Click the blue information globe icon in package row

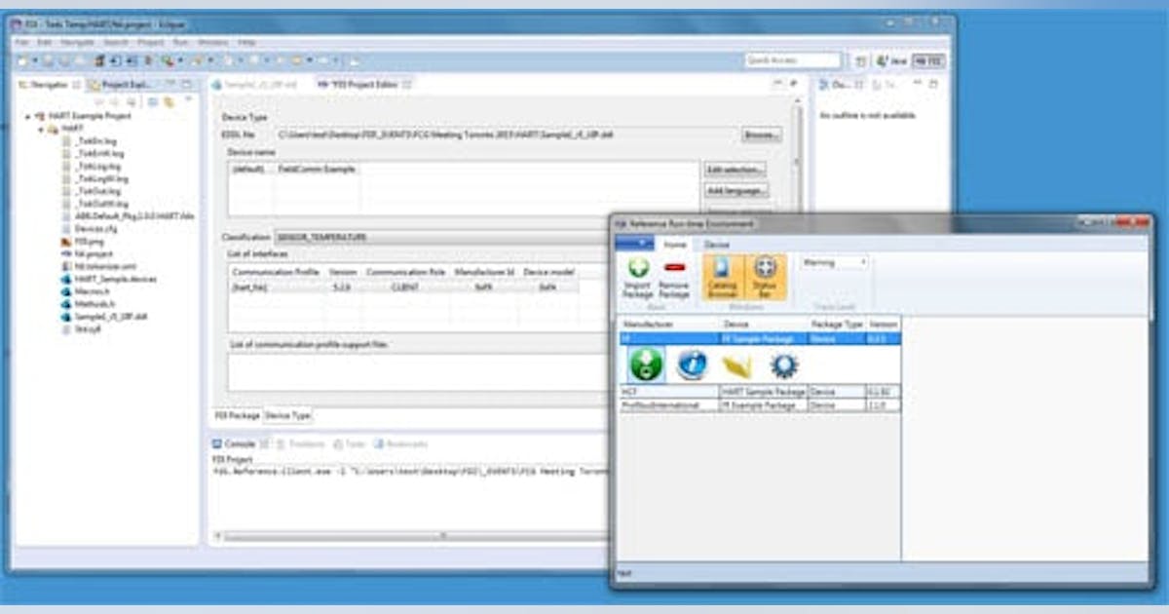coord(692,365)
